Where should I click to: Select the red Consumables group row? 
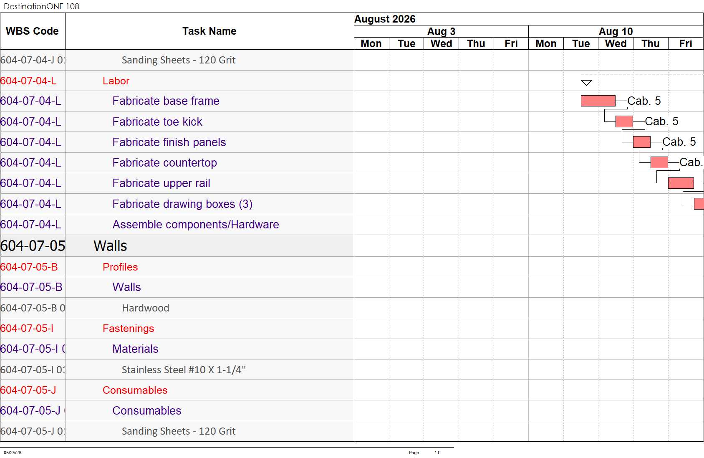pos(177,390)
